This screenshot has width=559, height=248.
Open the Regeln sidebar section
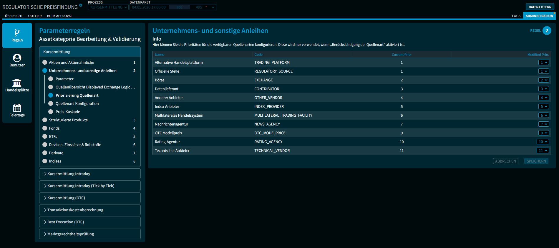pyautogui.click(x=17, y=36)
